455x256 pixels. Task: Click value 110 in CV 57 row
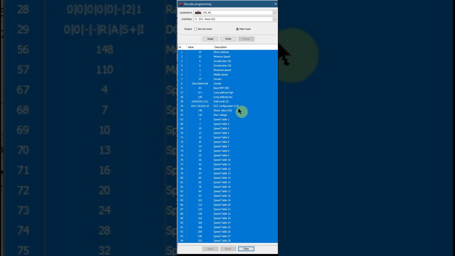(x=200, y=115)
